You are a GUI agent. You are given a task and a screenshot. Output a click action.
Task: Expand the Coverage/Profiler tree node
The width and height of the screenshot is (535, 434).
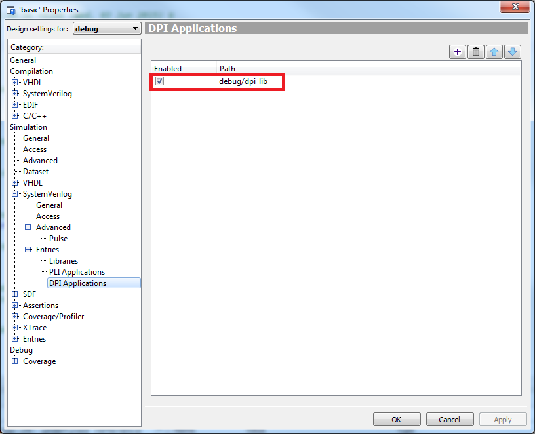coord(15,317)
